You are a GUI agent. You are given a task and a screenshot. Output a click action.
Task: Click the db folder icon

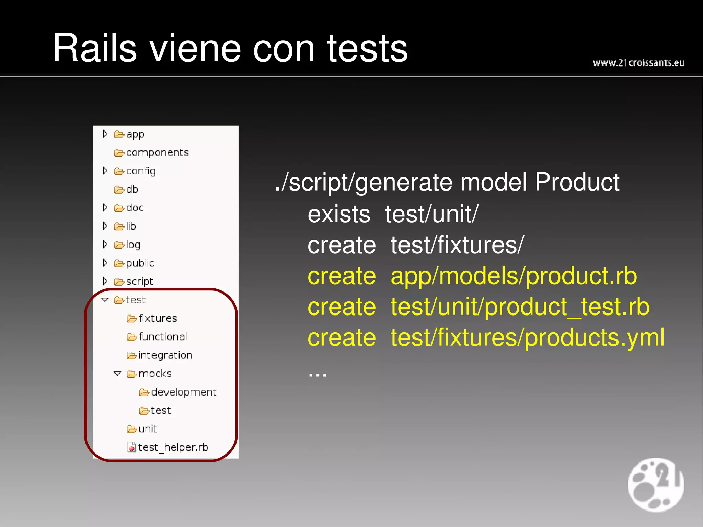[x=119, y=190]
